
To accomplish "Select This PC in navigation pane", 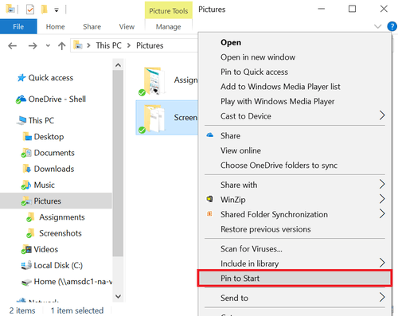I will (41, 120).
